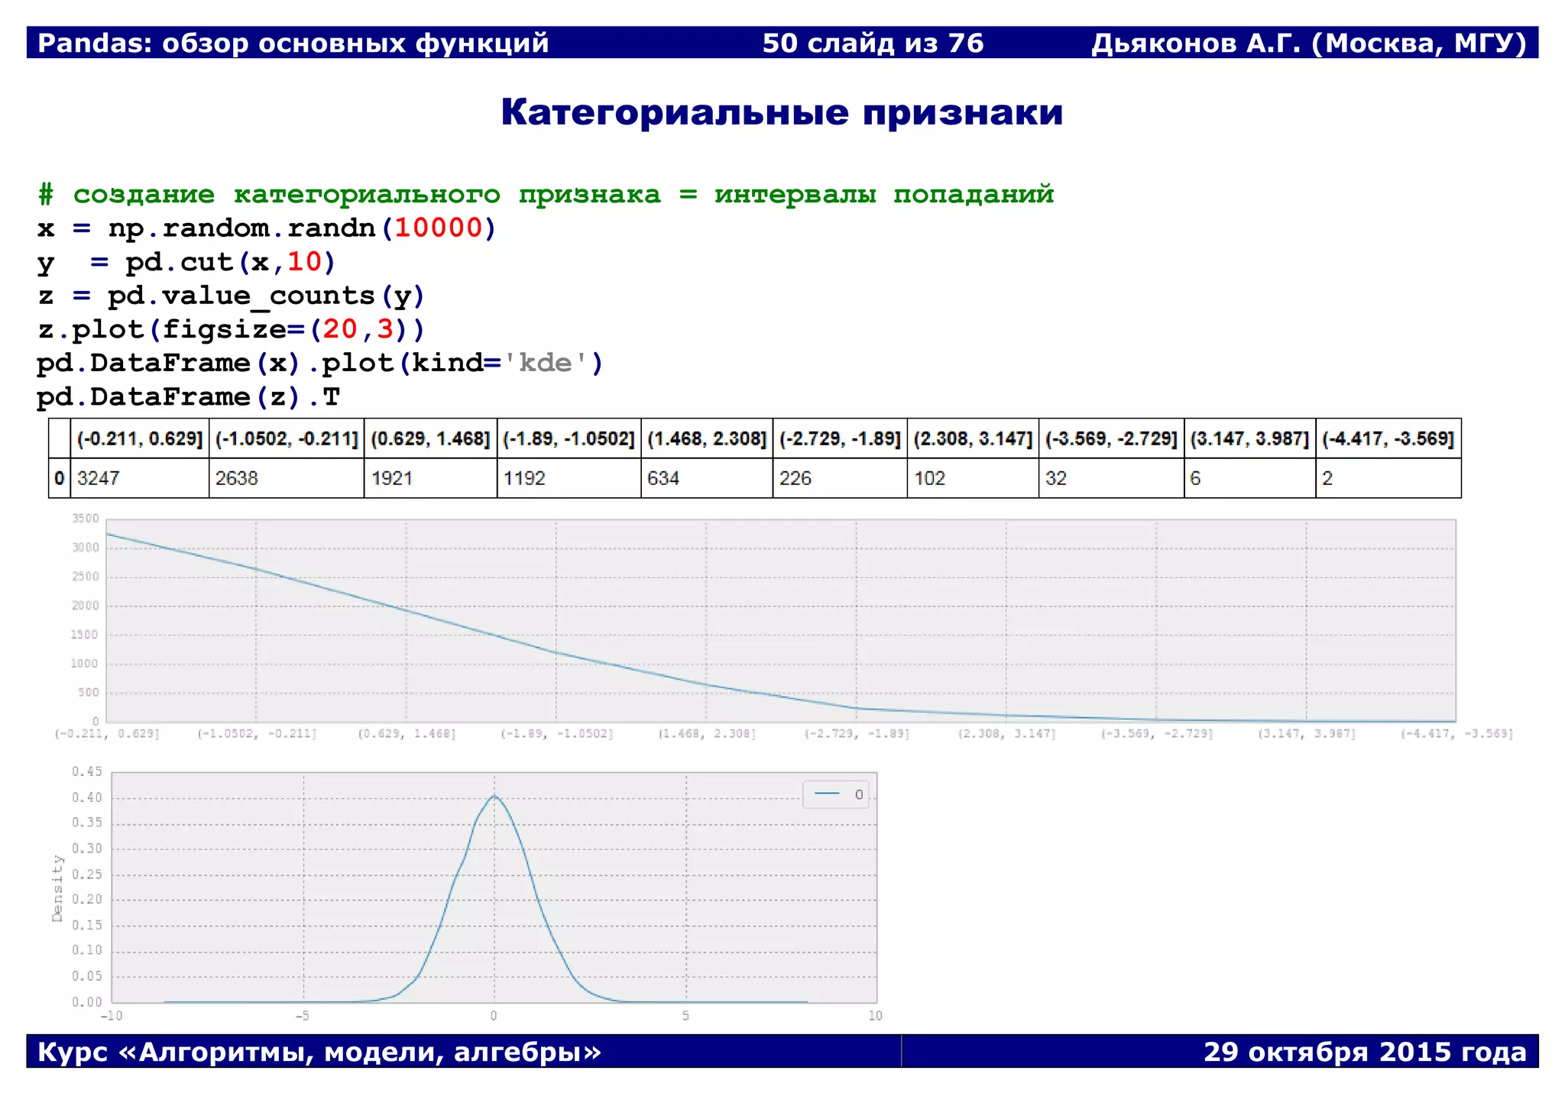Viewport: 1565px width, 1106px height.
Task: Click footer date '29 октября 2015 года'
Action: click(1365, 1052)
